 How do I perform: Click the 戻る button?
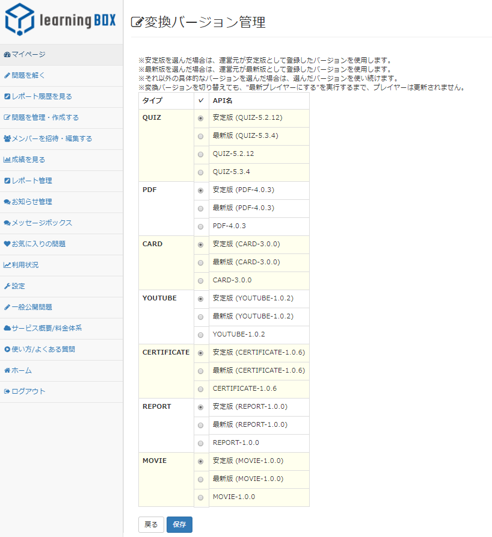pyautogui.click(x=151, y=524)
